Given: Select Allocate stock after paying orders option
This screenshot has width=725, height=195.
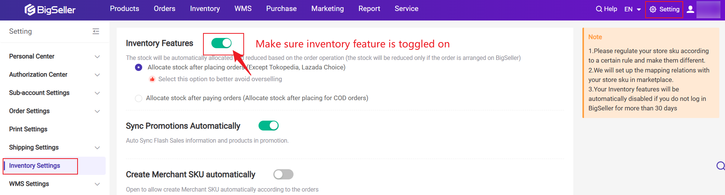Looking at the screenshot, I should pyautogui.click(x=138, y=98).
